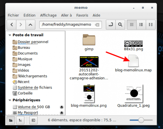Screen dimensions: 163x129
Task: Toggle the location entry path button
Action: click(x=111, y=25)
